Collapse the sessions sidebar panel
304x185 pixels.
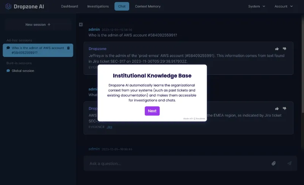pyautogui.click(x=81, y=24)
